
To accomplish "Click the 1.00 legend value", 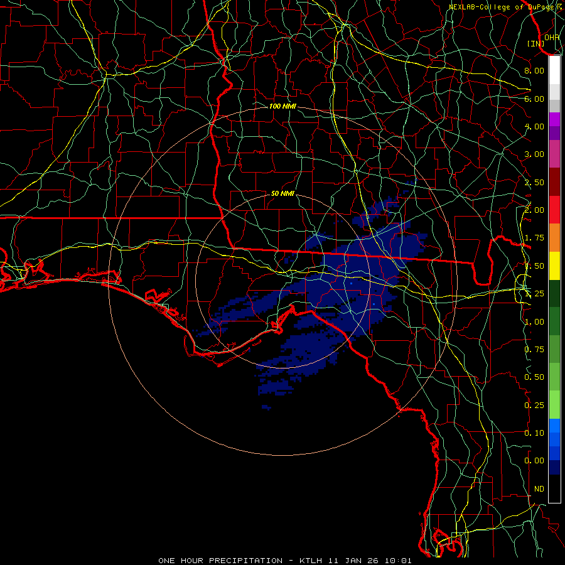I will point(534,322).
